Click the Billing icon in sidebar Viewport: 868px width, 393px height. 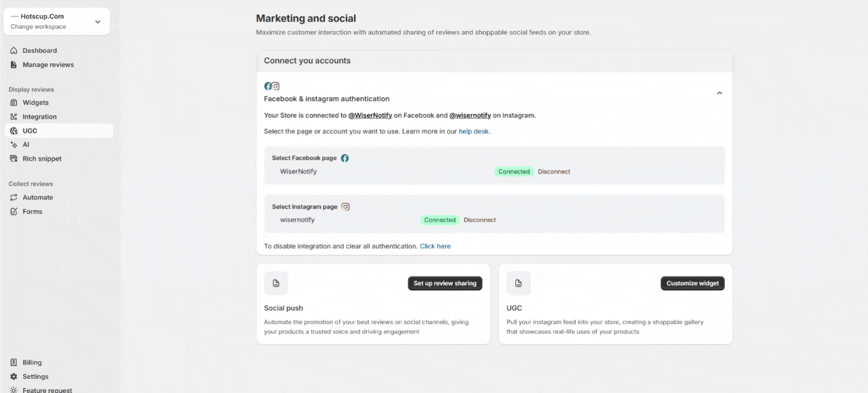(14, 363)
